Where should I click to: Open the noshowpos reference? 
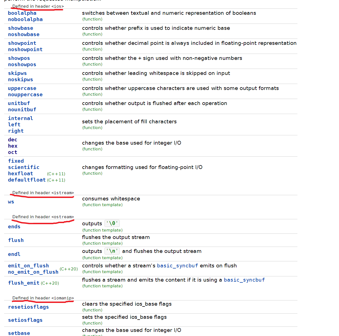coord(22,65)
